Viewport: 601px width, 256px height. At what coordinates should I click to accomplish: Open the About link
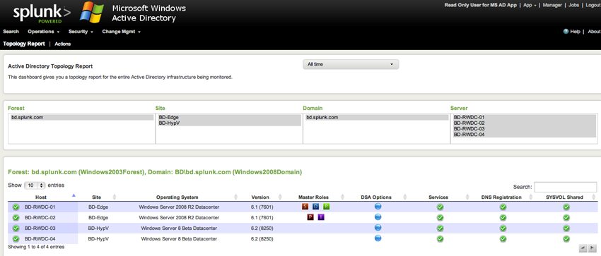[594, 32]
